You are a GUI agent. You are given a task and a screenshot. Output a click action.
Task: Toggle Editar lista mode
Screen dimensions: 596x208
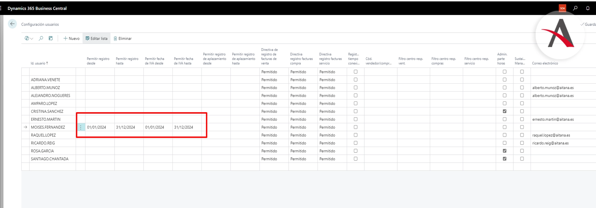click(97, 38)
